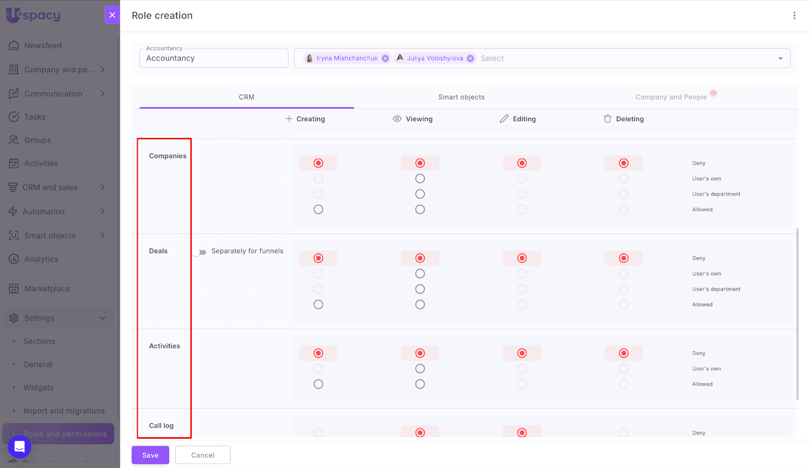Open Groups from the sidebar icon

pos(14,140)
